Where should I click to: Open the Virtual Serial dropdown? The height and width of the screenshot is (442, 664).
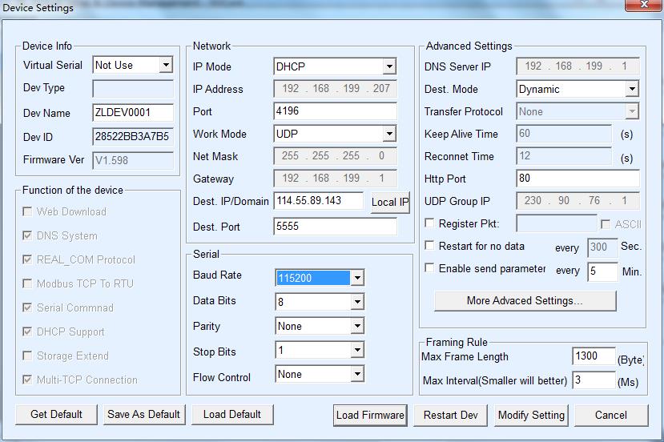166,66
